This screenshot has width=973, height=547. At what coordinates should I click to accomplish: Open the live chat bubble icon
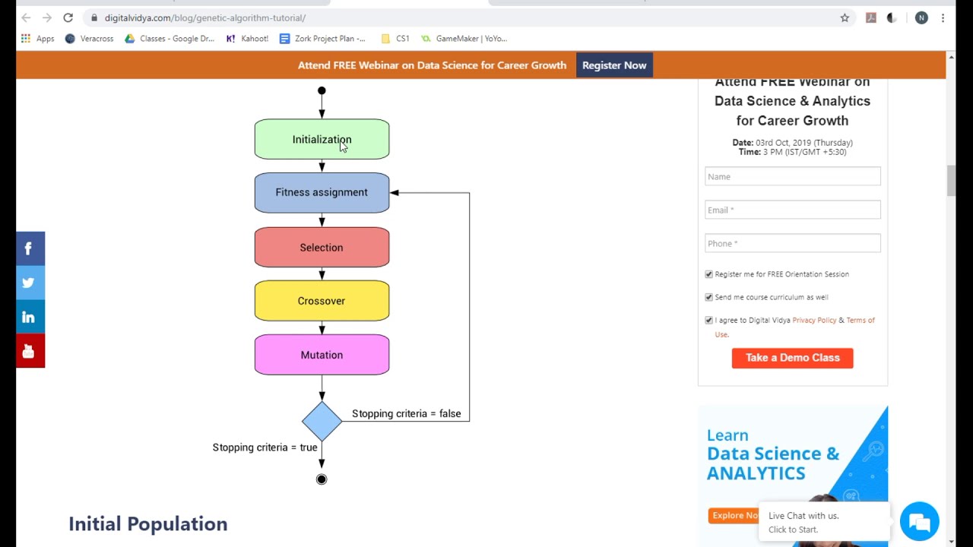click(x=919, y=522)
